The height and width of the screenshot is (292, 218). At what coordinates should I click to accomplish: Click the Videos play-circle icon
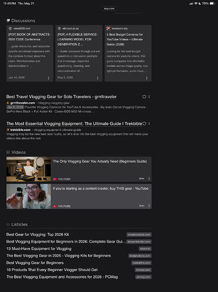[8, 152]
